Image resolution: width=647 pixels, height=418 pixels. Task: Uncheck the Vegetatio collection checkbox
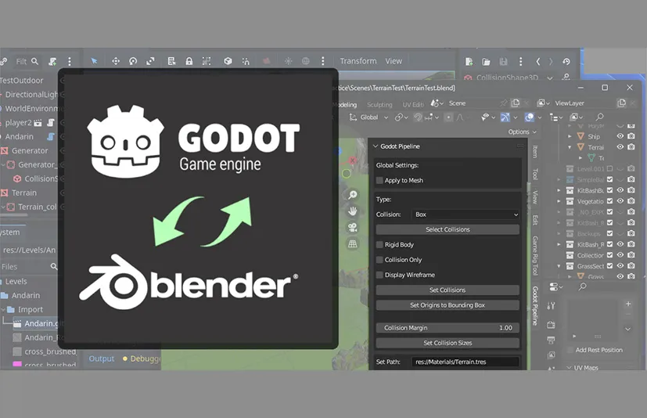[610, 201]
